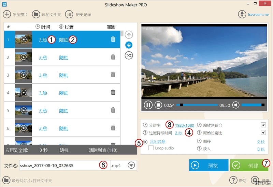
Task: Adjust the preview volume slider
Action: (253, 105)
